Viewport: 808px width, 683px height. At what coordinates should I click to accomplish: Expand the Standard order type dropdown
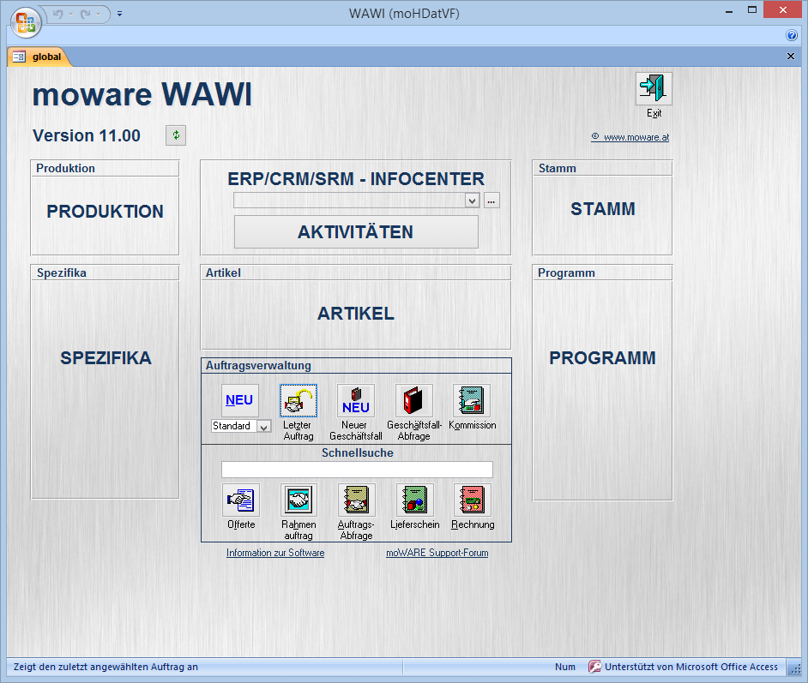point(264,427)
